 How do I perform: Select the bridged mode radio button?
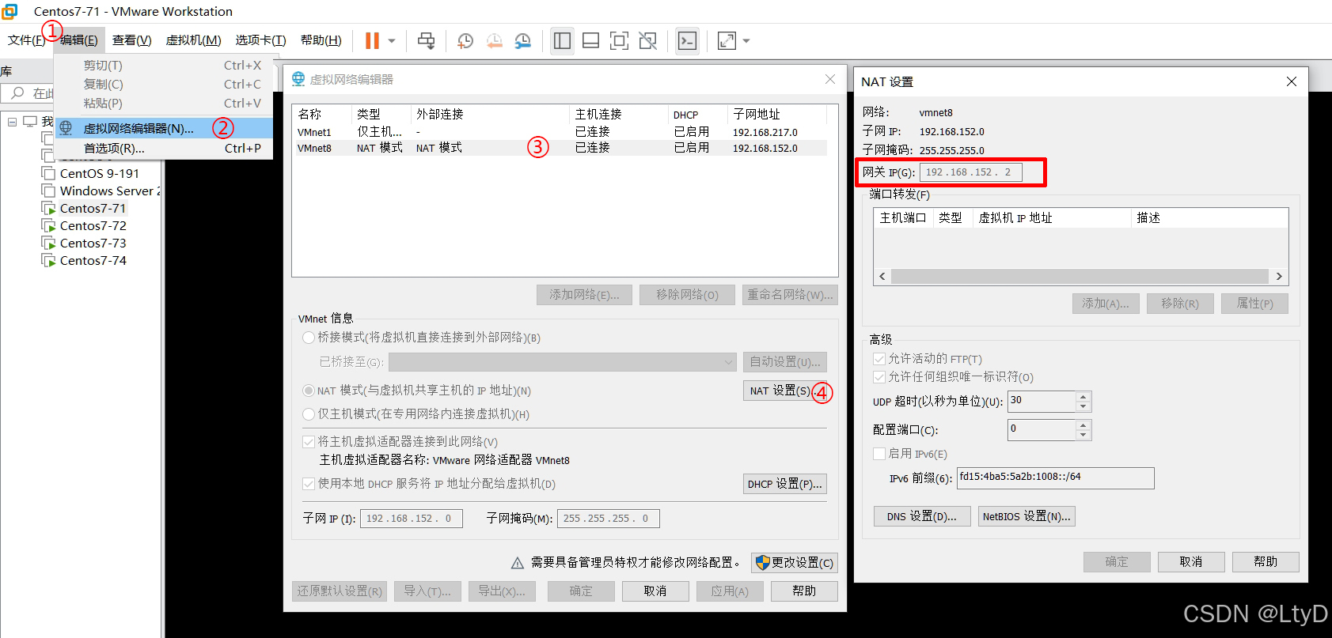pyautogui.click(x=309, y=338)
